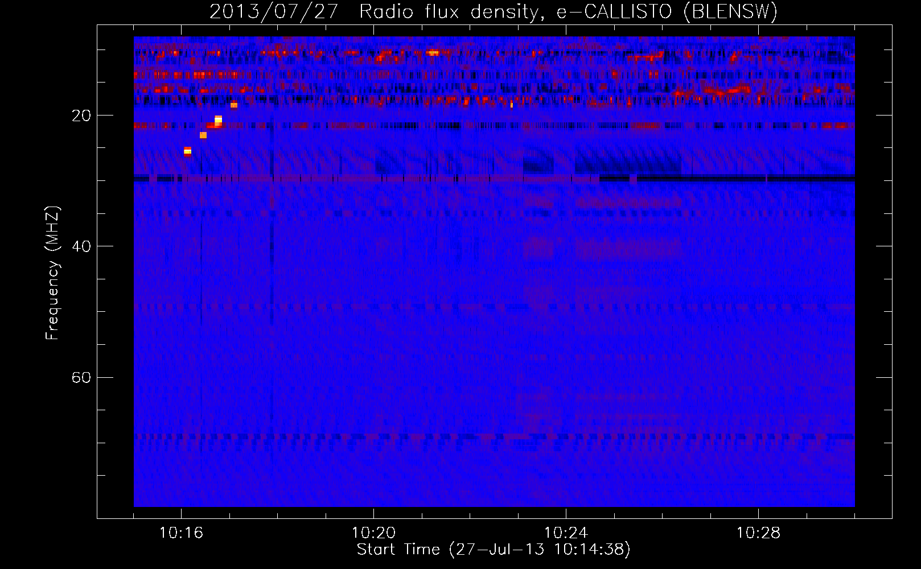The width and height of the screenshot is (921, 569).
Task: Click the '60' frequency tick label
Action: (x=81, y=377)
